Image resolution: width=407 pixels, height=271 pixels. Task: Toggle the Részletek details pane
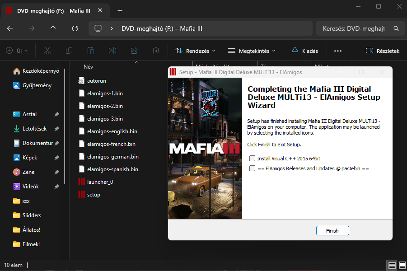tap(382, 51)
